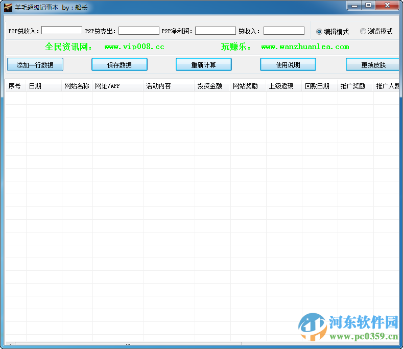
Task: Click the 全民资讯网 label
Action: [x=68, y=47]
